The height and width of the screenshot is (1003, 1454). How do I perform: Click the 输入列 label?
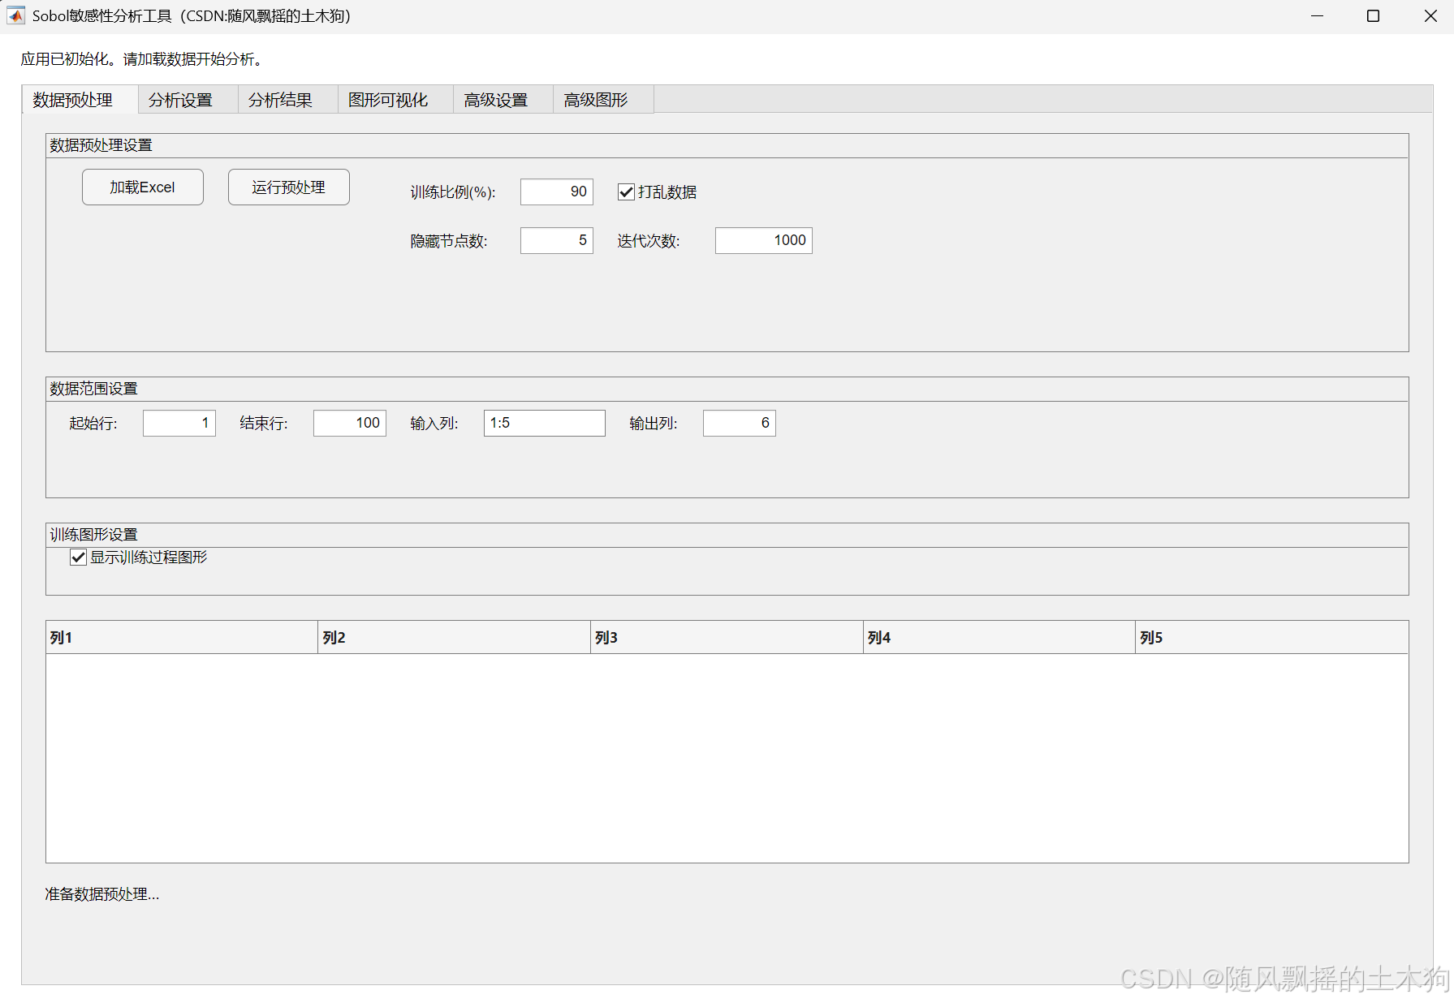[x=434, y=424]
